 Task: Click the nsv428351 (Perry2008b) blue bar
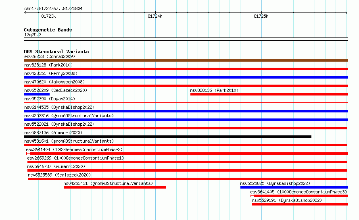click(186, 77)
